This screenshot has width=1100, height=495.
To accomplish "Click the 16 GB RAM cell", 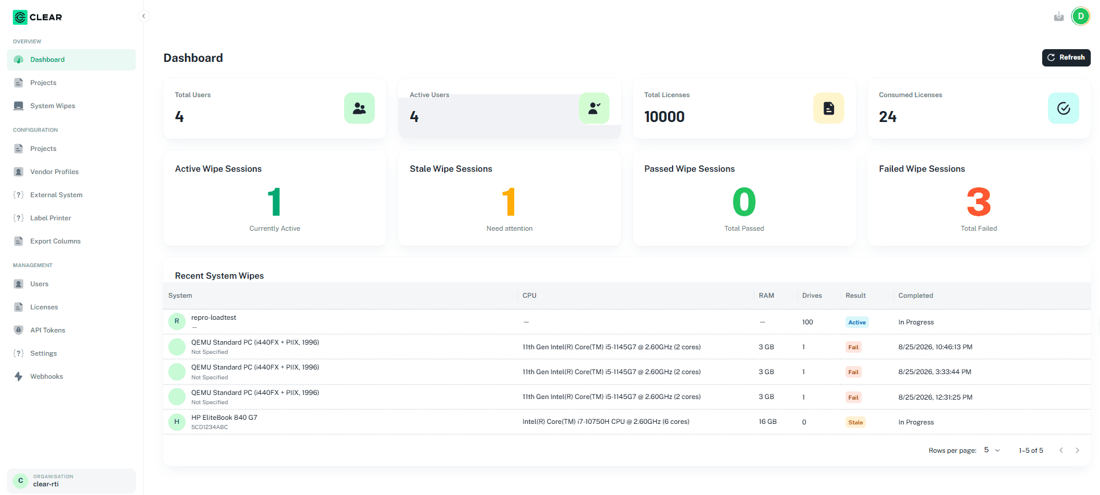I will point(767,422).
